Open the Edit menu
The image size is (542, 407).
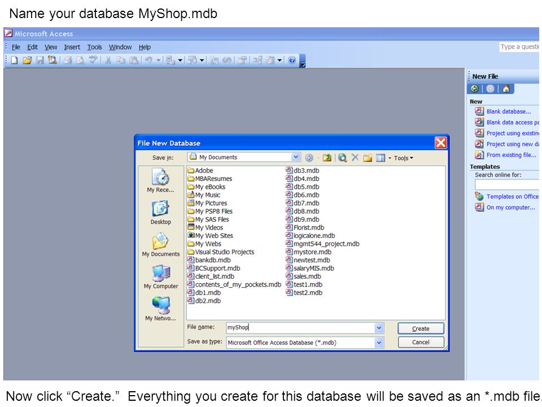[x=32, y=47]
